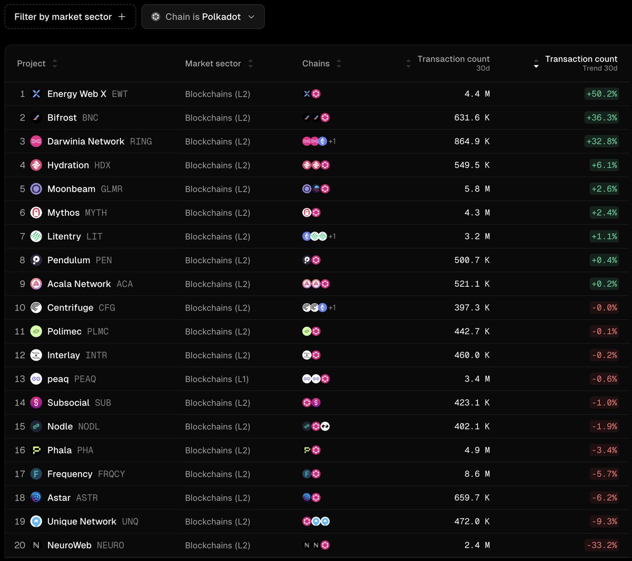632x561 pixels.
Task: Click the Nodle project logo
Action: click(x=36, y=426)
